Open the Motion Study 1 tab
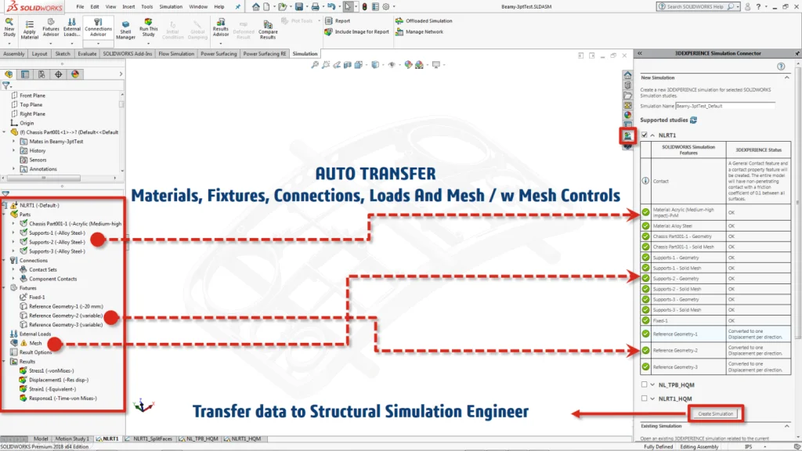Viewport: 802px width, 451px height. [x=71, y=438]
